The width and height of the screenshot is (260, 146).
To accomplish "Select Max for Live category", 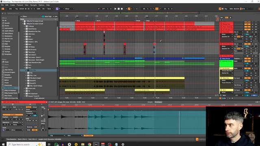I will click(x=8, y=39).
